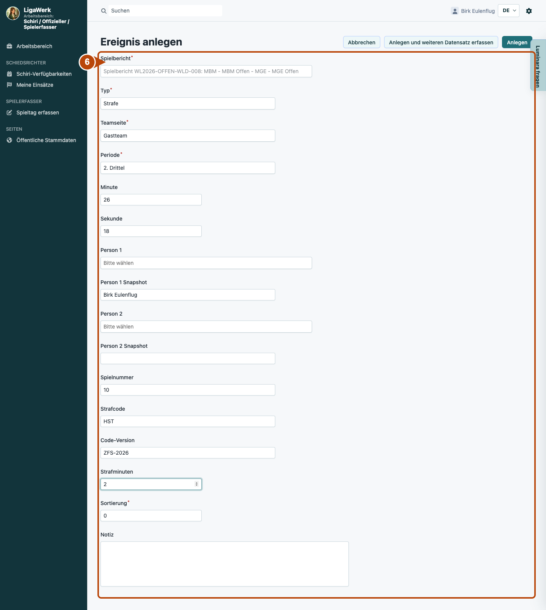546x610 pixels.
Task: Click the empty Person 2 Snapshot field
Action: 188,358
